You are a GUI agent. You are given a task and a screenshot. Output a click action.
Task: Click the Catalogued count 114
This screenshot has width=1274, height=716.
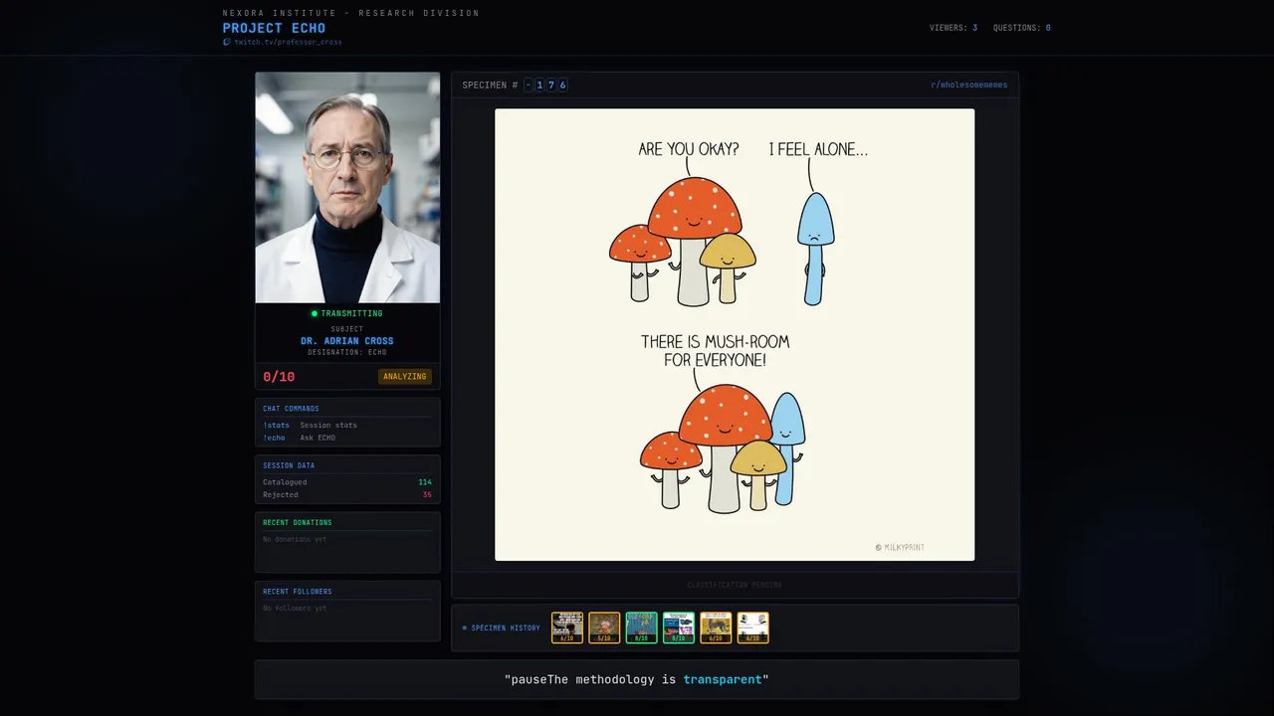pos(425,482)
